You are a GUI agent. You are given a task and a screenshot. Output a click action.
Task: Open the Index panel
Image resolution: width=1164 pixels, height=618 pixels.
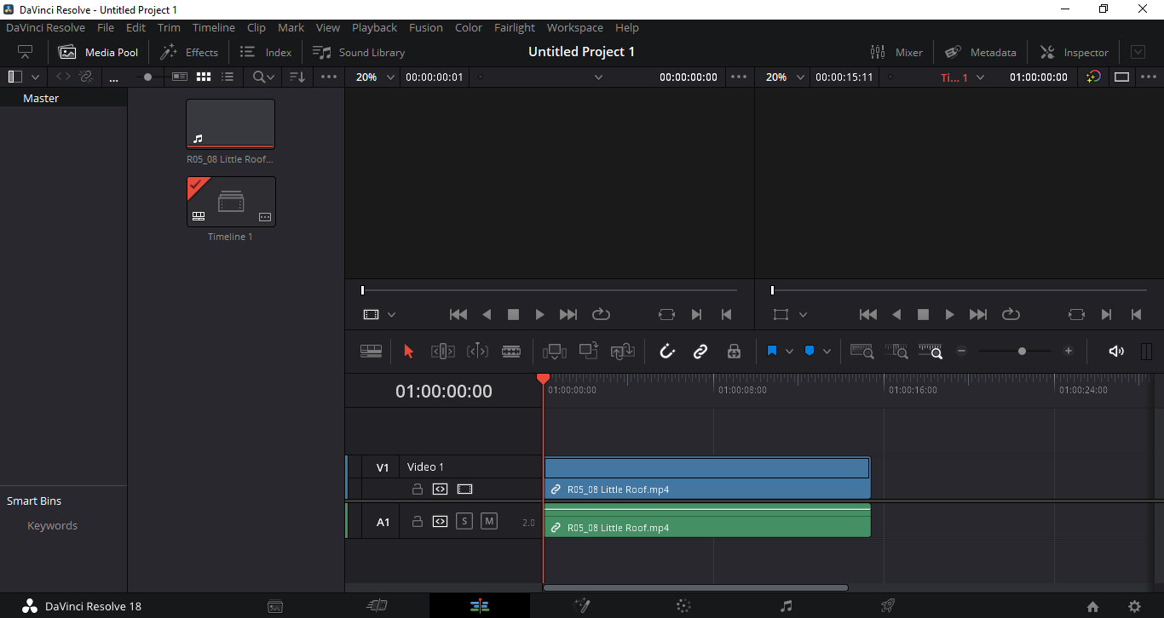tap(266, 52)
